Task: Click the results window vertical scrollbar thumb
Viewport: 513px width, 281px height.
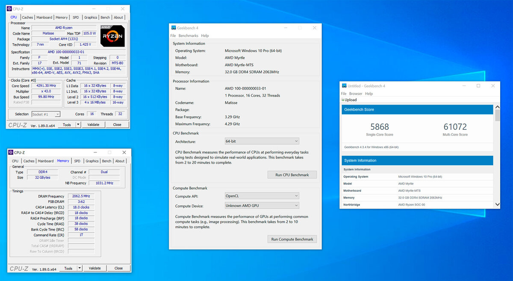Action: 497,115
